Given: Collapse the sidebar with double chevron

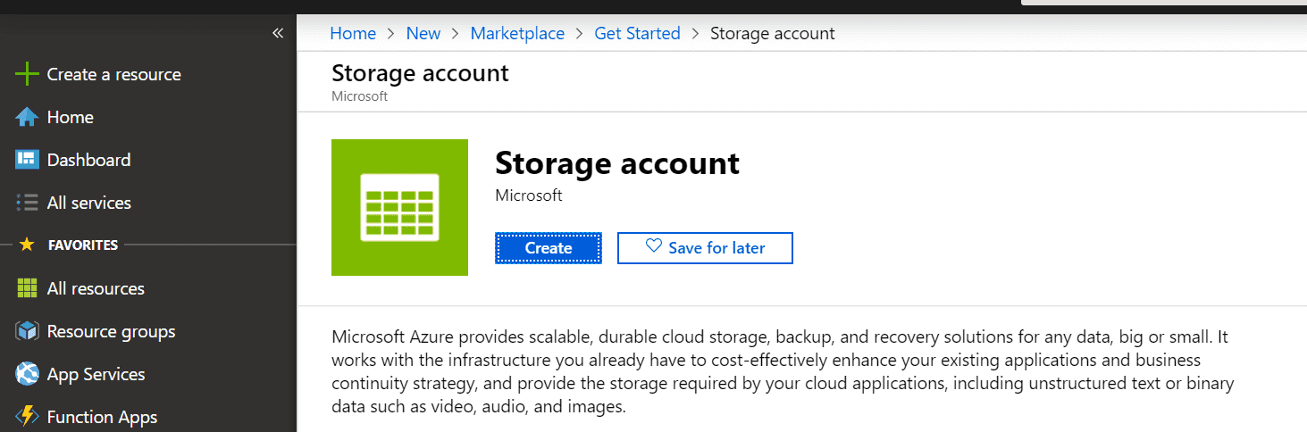Looking at the screenshot, I should (x=278, y=33).
